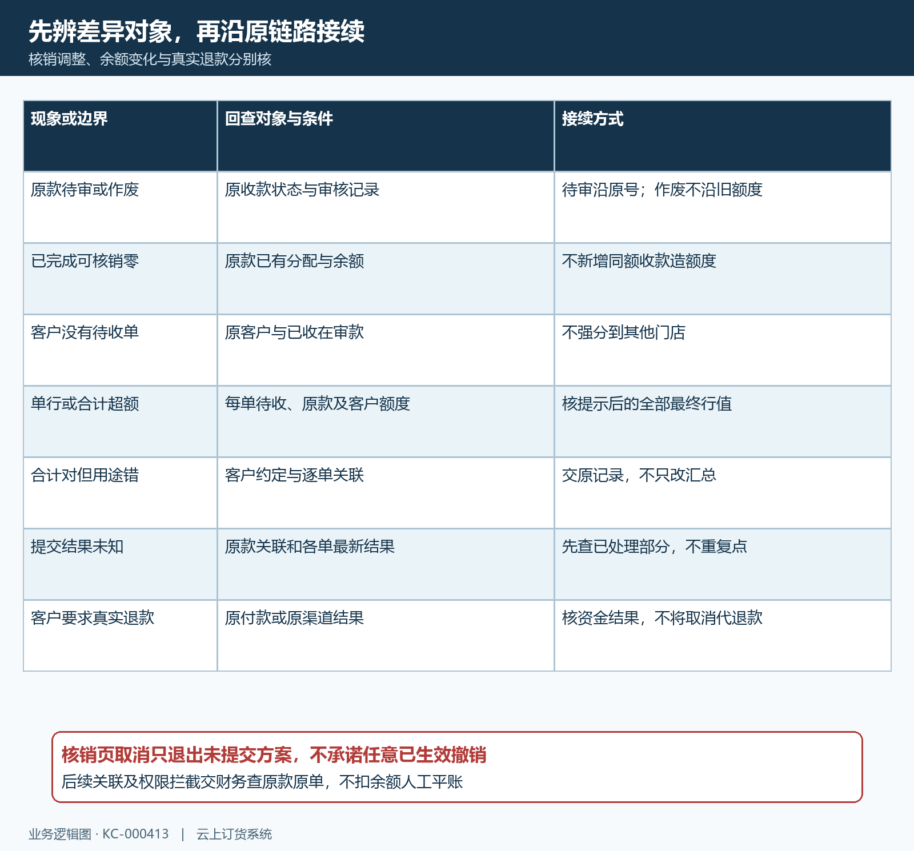Select cell "客户没有待收单"
The image size is (914, 851).
coord(120,350)
